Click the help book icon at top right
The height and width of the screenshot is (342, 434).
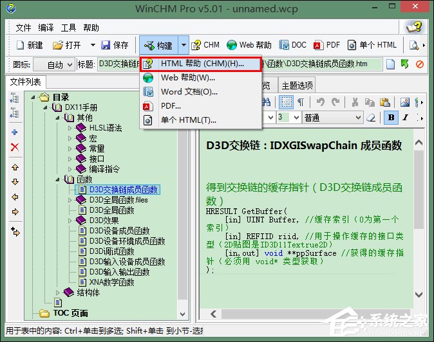[414, 28]
